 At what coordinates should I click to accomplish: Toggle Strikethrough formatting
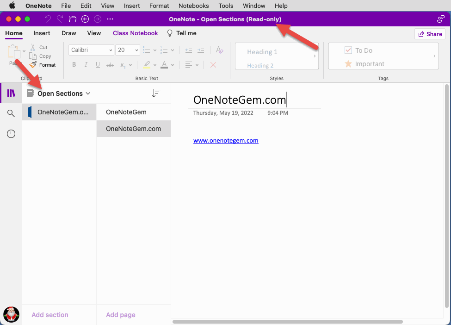[x=110, y=65]
